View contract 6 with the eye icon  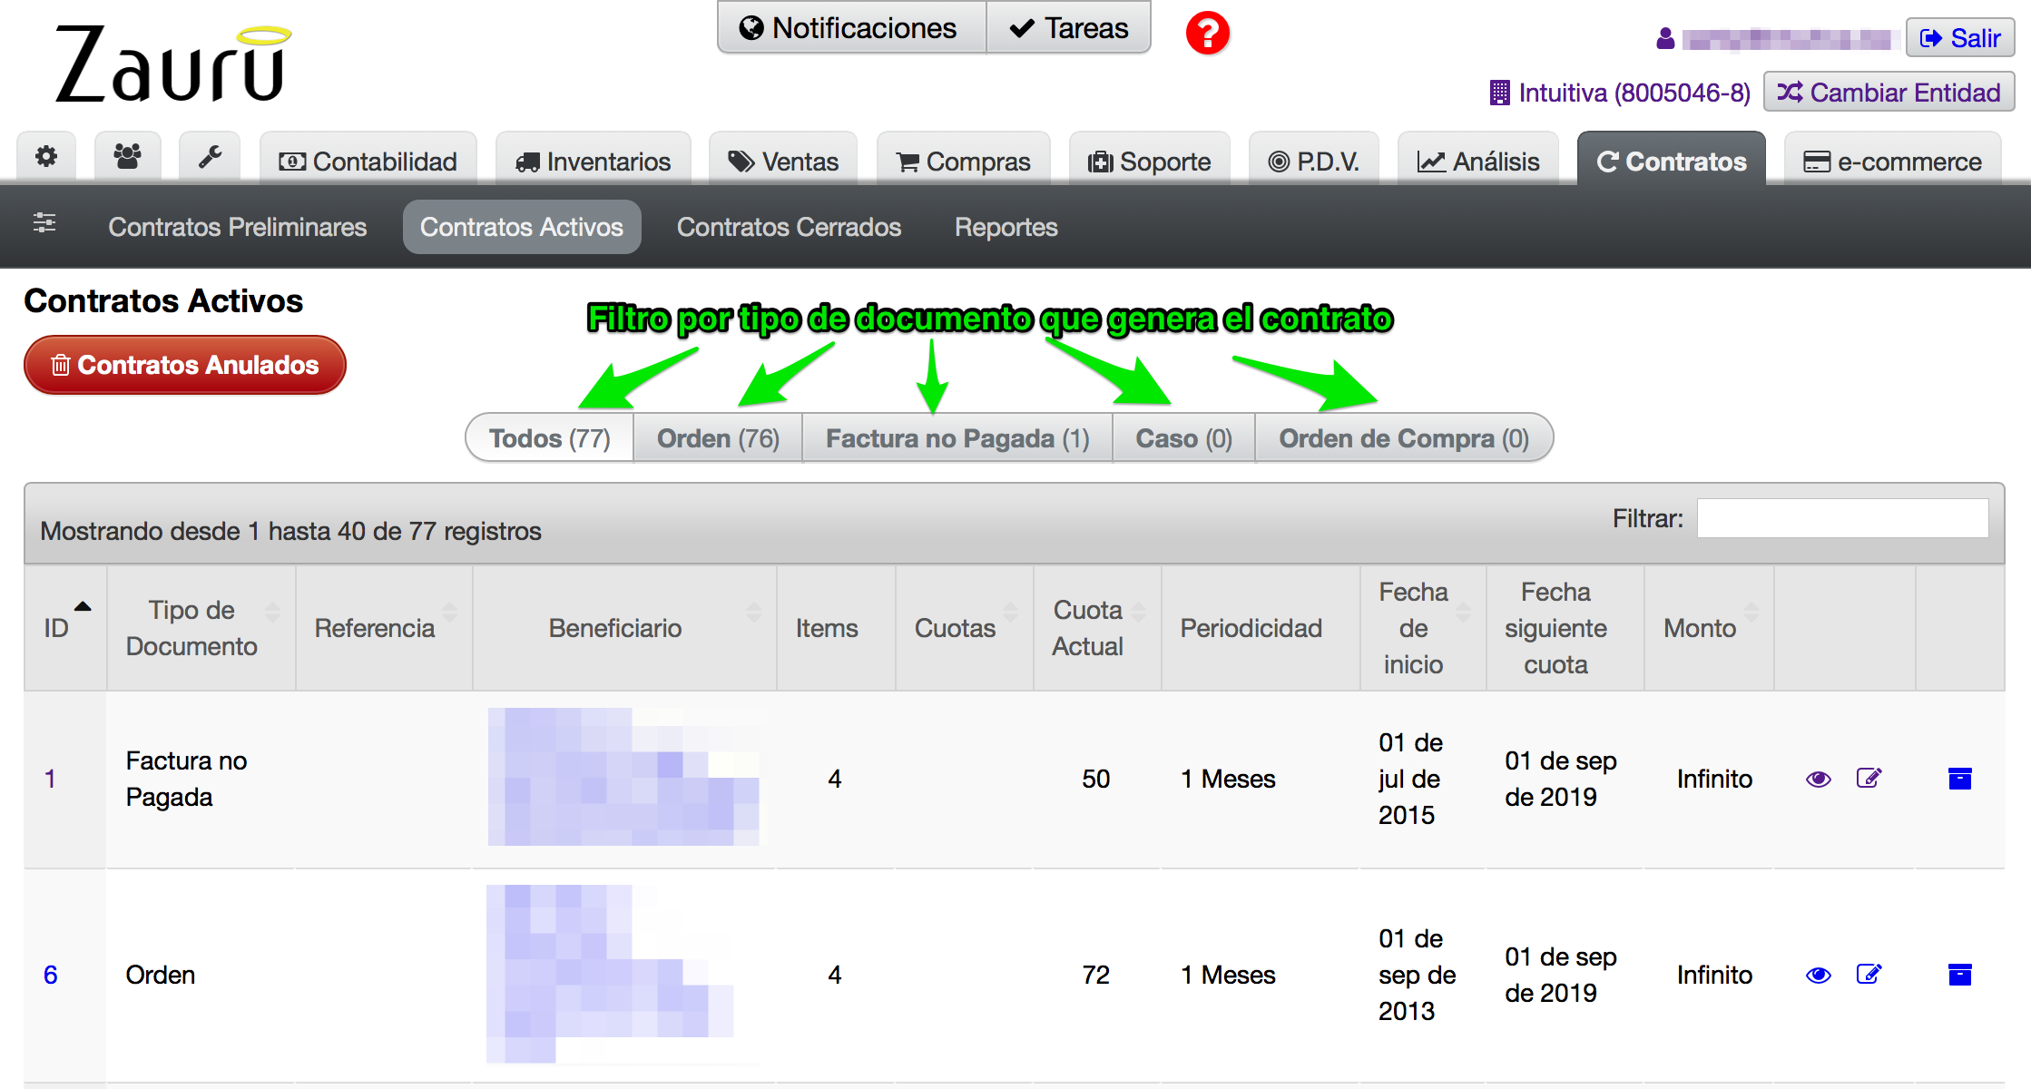click(x=1818, y=975)
